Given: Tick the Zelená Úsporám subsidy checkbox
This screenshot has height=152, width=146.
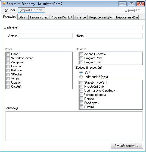Looking at the screenshot, I should pos(81,54).
